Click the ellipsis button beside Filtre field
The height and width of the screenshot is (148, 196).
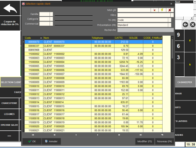coord(172,15)
